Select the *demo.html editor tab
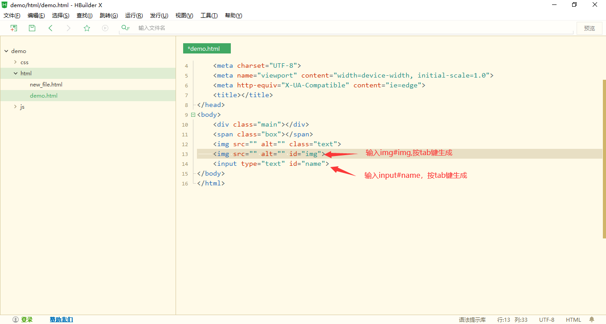This screenshot has width=606, height=324. tap(207, 49)
